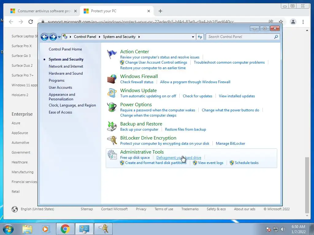Close the Protect your PC tab
The height and width of the screenshot is (235, 314).
coord(149,11)
